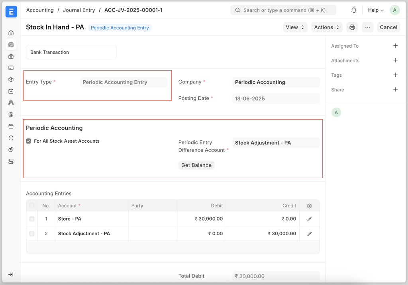Open the print icon in the header
Screen dimensions: 408x285
(x=352, y=27)
